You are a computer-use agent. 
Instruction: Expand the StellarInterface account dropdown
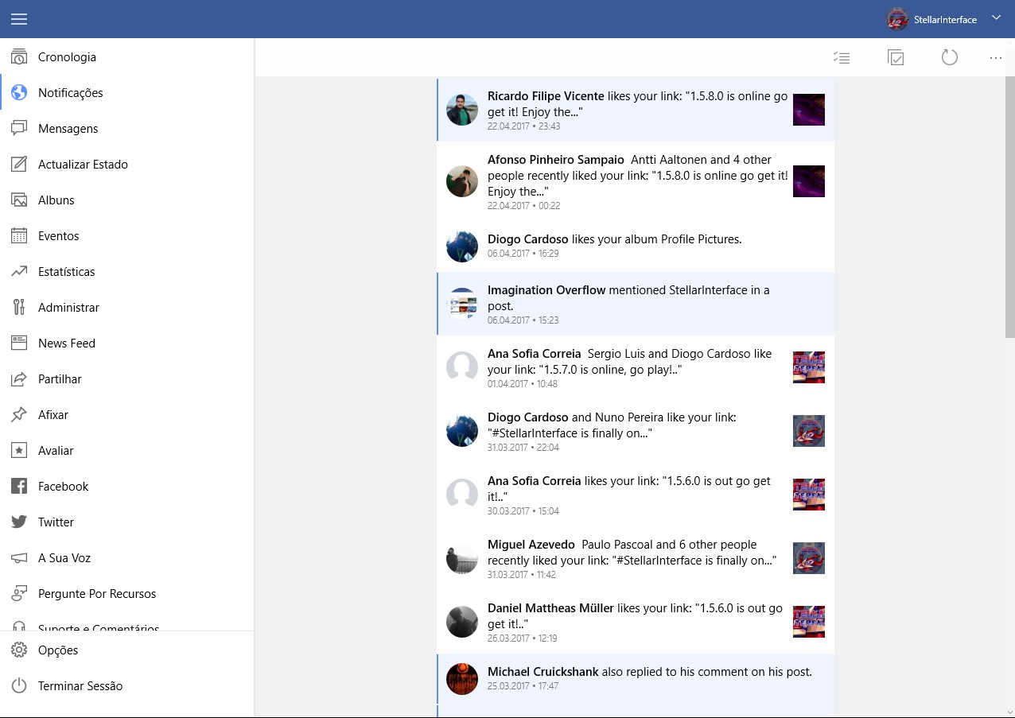click(x=995, y=17)
